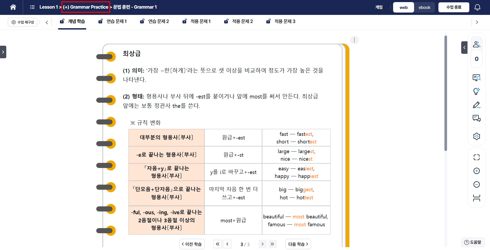Open the notification bell
This screenshot has height=250, width=490.
coord(477,7)
